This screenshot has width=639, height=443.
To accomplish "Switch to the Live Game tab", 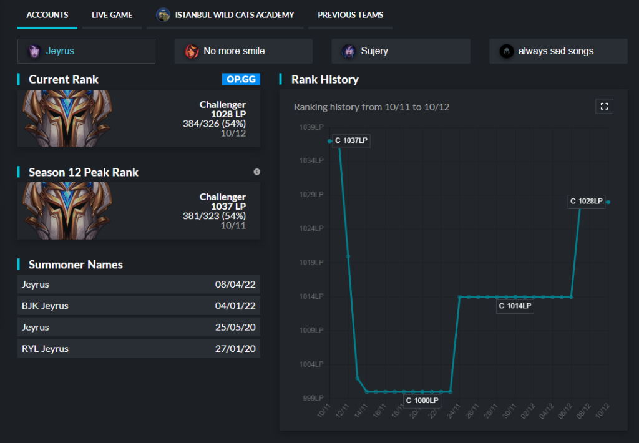I will pyautogui.click(x=112, y=15).
